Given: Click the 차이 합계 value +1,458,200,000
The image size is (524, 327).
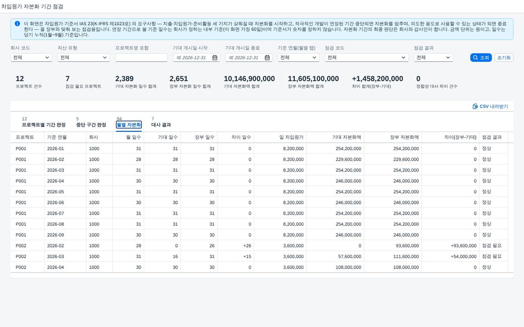Looking at the screenshot, I should pos(377,78).
